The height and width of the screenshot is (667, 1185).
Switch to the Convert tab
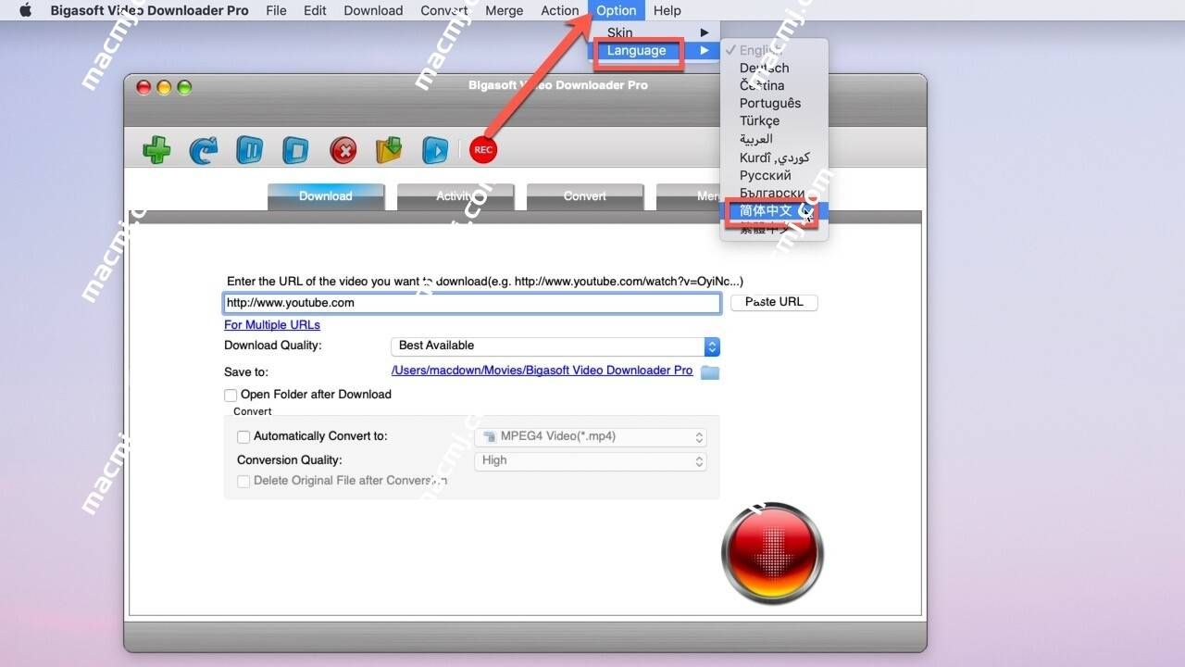pos(585,196)
